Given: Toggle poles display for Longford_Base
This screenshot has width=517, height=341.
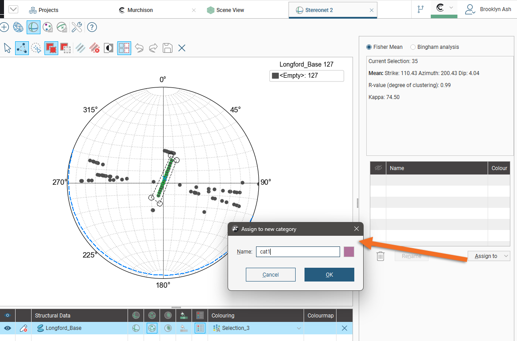Looking at the screenshot, I should pyautogui.click(x=152, y=328).
